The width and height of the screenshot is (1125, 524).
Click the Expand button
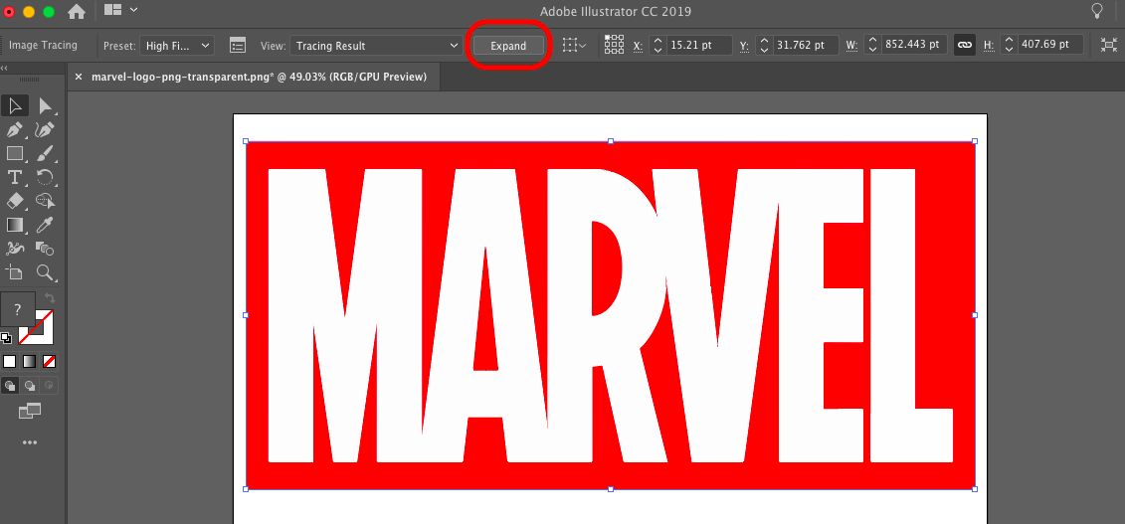(x=508, y=45)
